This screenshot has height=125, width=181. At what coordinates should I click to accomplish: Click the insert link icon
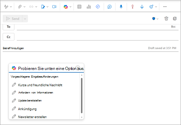31,7
